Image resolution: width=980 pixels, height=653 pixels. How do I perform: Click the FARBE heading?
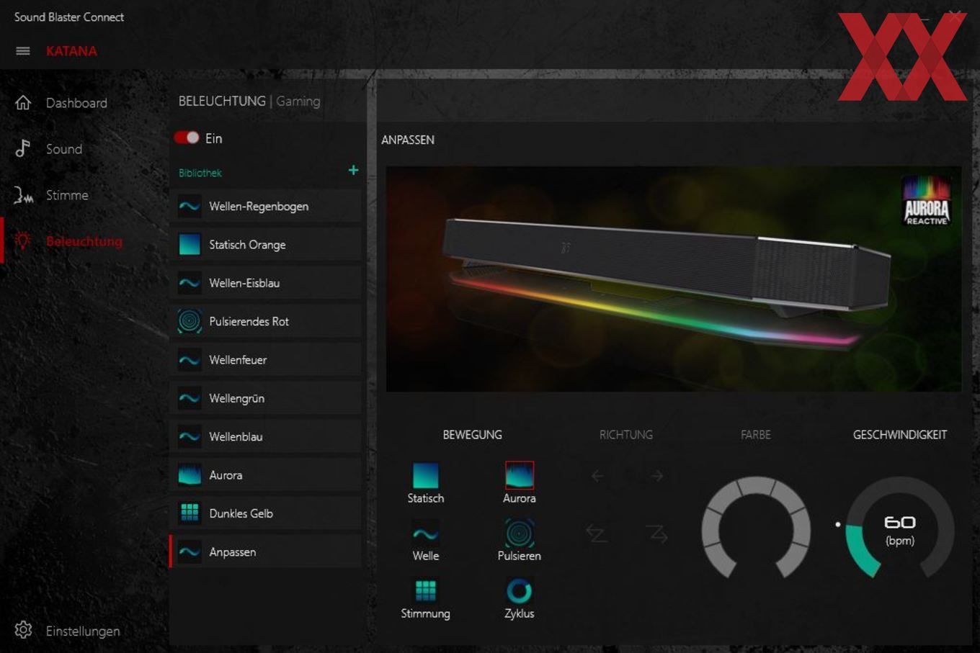[756, 434]
